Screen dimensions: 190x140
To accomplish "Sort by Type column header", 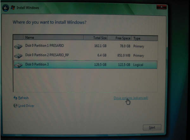I will click(x=145, y=38).
